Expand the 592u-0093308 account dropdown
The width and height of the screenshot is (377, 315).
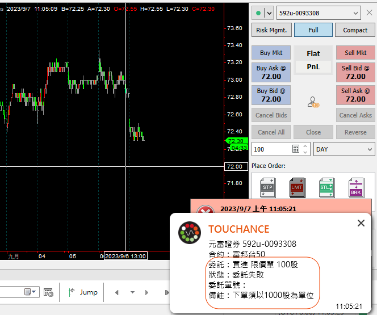pos(355,13)
